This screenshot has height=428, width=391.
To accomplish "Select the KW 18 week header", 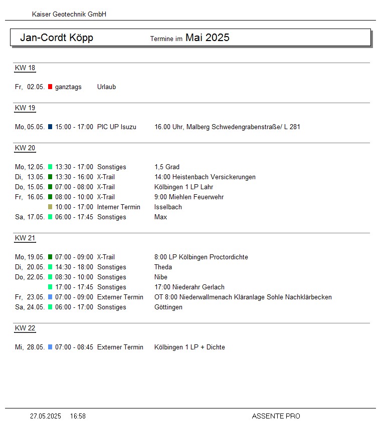I will tap(25, 68).
